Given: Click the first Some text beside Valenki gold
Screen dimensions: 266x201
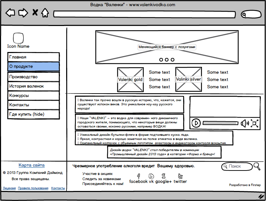Looking at the screenshot, I should 159,72.
